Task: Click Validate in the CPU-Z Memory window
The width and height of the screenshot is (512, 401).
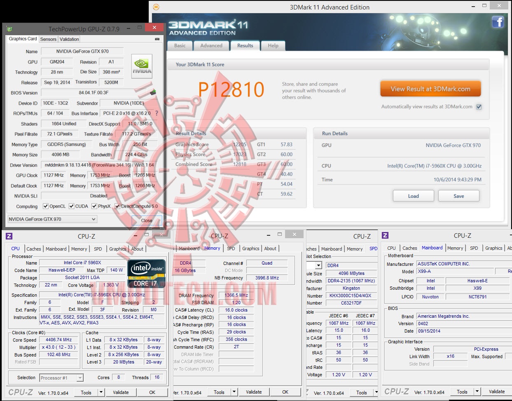Action: pyautogui.click(x=254, y=392)
